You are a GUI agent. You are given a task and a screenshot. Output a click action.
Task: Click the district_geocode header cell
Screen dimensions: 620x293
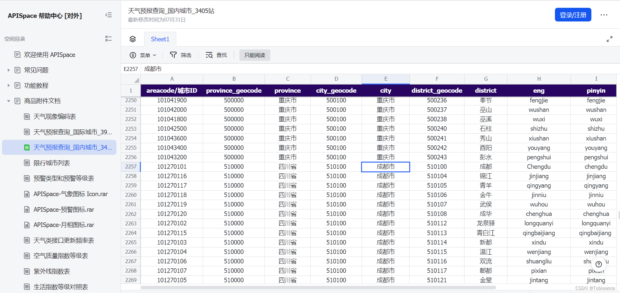coord(437,91)
